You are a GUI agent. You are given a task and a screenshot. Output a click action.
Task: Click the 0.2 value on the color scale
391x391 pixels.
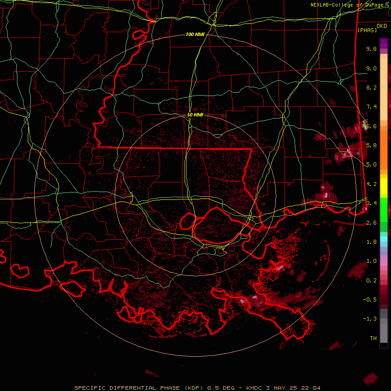point(371,281)
